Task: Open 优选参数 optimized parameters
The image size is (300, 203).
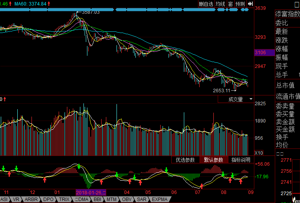Action: pos(185,160)
